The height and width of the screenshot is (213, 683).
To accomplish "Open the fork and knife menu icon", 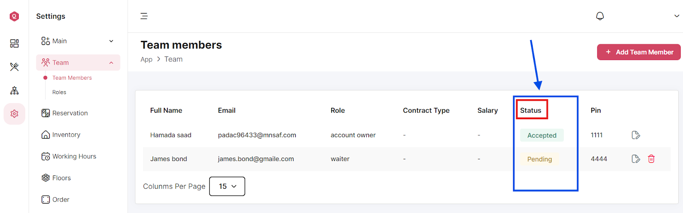I will (15, 67).
